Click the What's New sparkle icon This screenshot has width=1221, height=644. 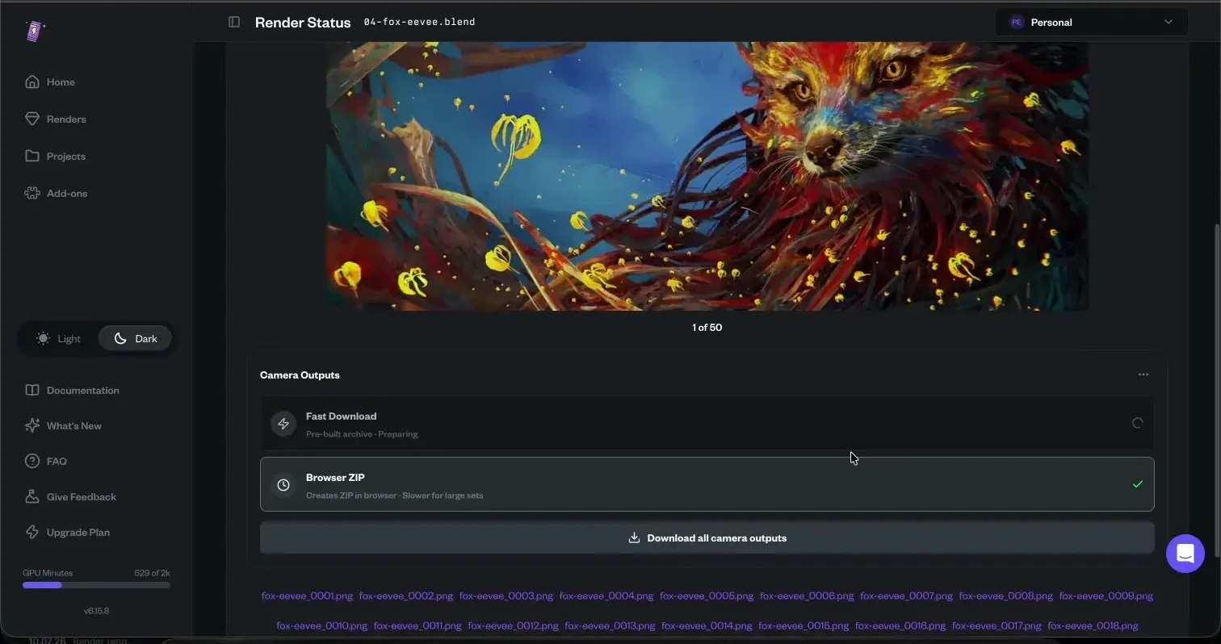[32, 425]
